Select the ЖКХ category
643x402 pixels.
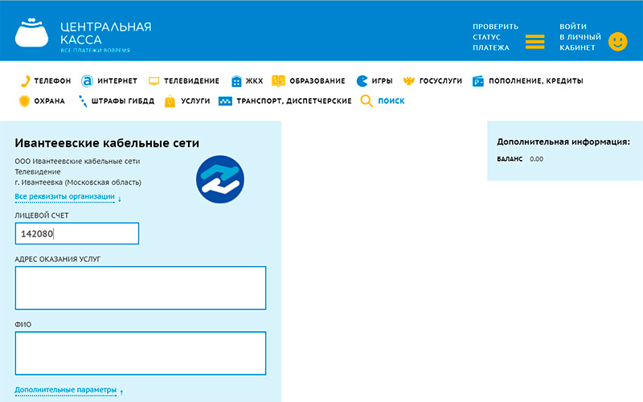(x=254, y=81)
